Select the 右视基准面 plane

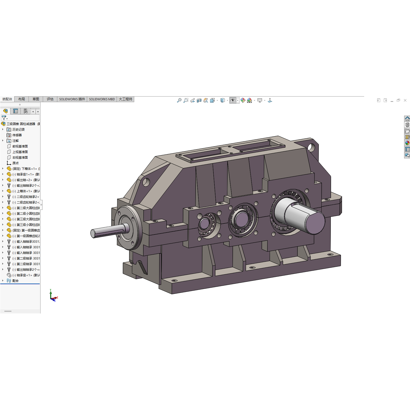[20, 158]
